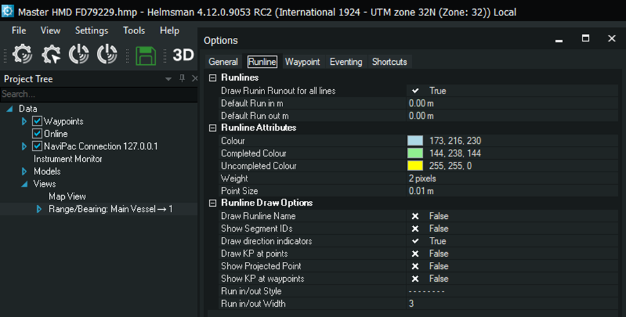Select the Runline options tab

pos(263,62)
